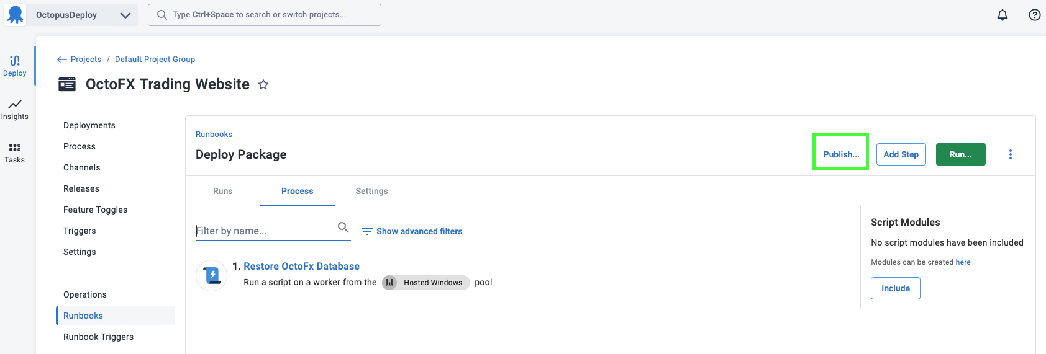Open the runbook overflow menu (three dots)
This screenshot has width=1046, height=354.
[x=1011, y=154]
